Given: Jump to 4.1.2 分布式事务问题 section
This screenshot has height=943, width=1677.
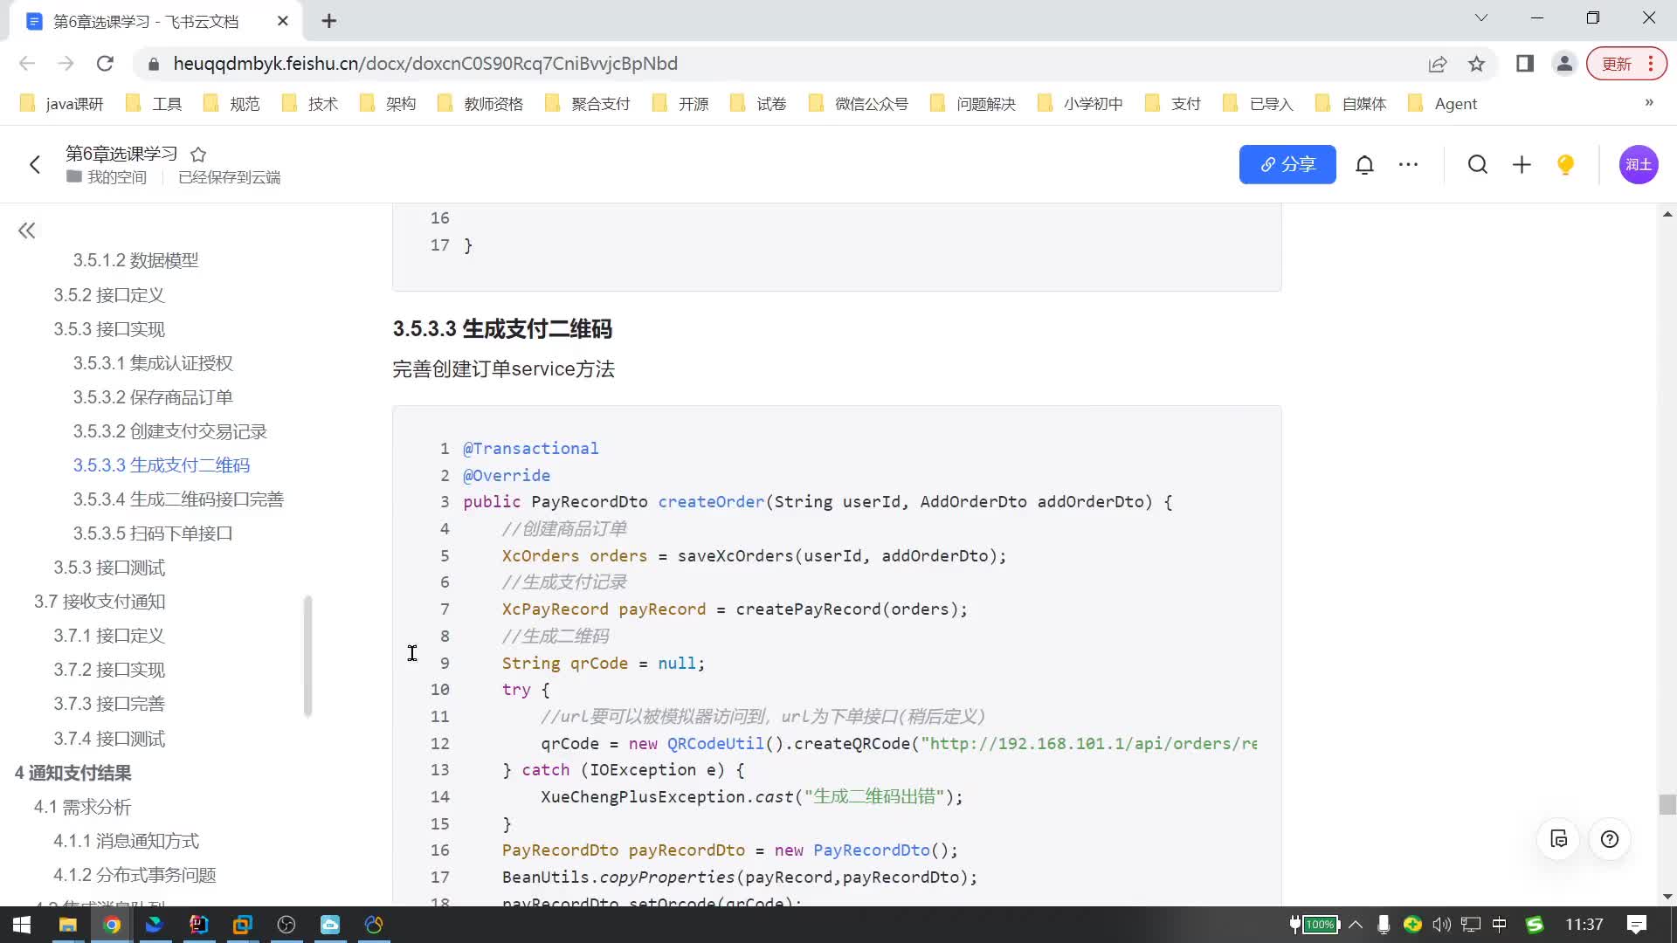Looking at the screenshot, I should tap(135, 875).
